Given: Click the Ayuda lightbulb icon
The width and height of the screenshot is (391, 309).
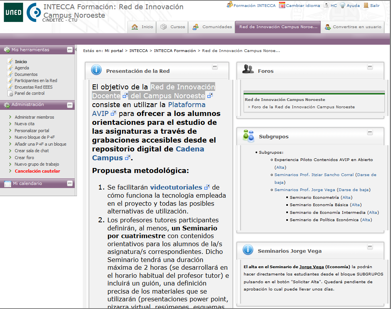Looking at the screenshot, I should [x=343, y=5].
